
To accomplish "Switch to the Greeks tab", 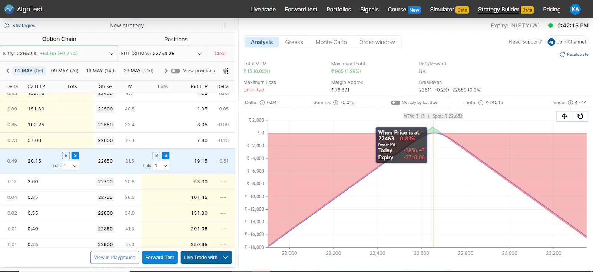I will (x=294, y=42).
